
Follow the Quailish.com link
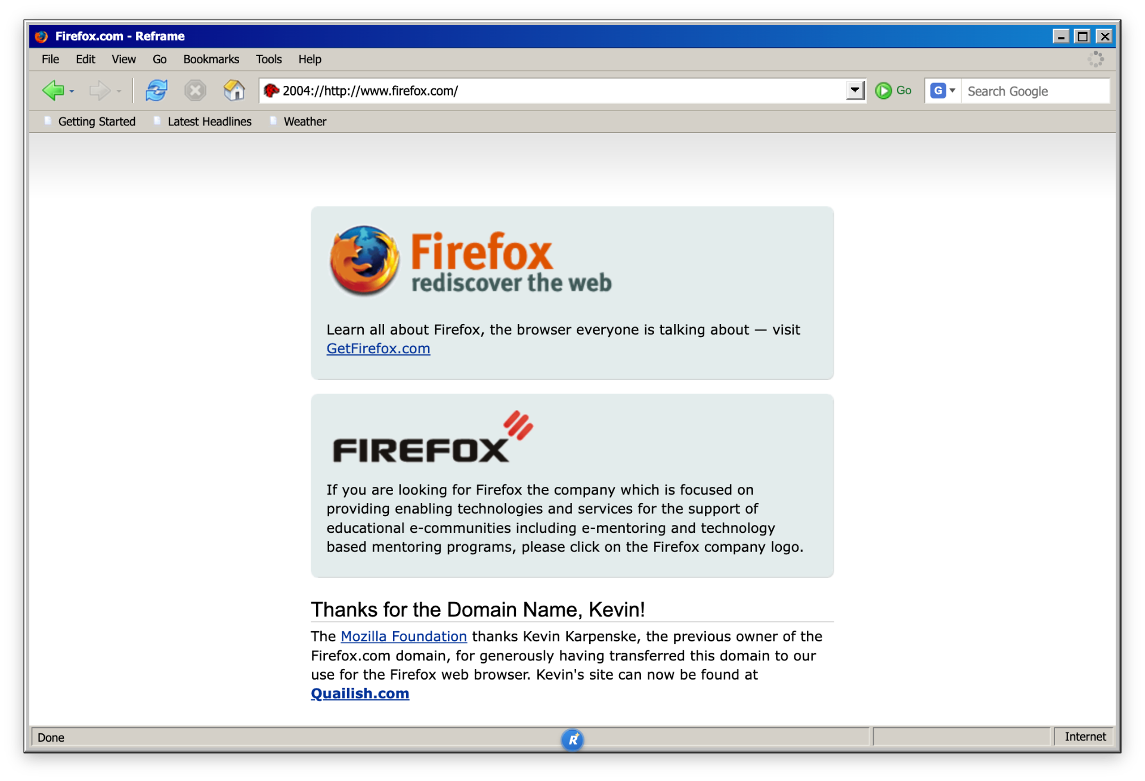360,693
